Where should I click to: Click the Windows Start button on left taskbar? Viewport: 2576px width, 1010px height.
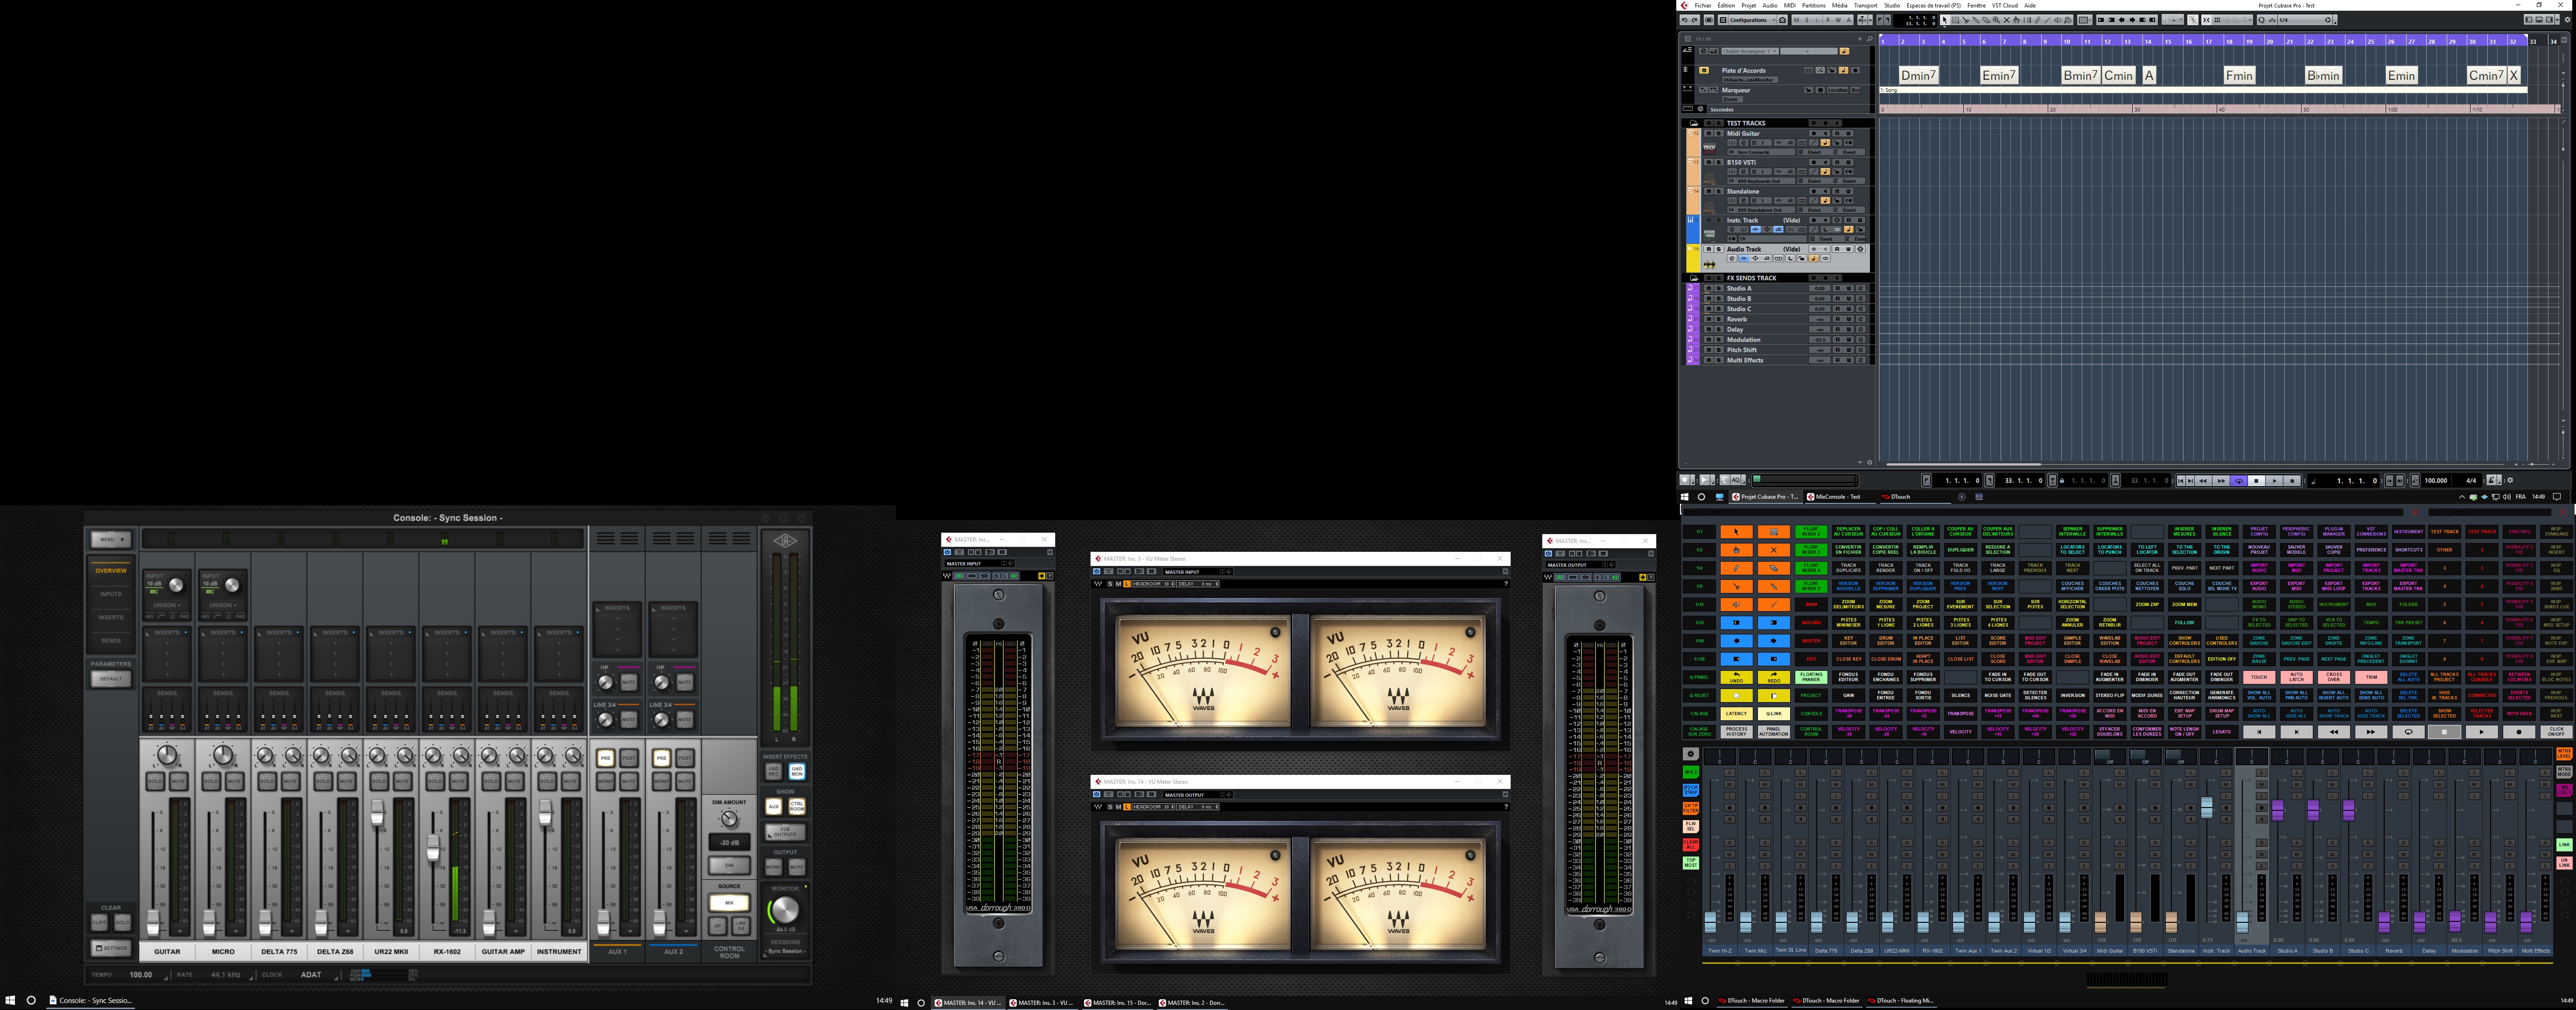(10, 1000)
